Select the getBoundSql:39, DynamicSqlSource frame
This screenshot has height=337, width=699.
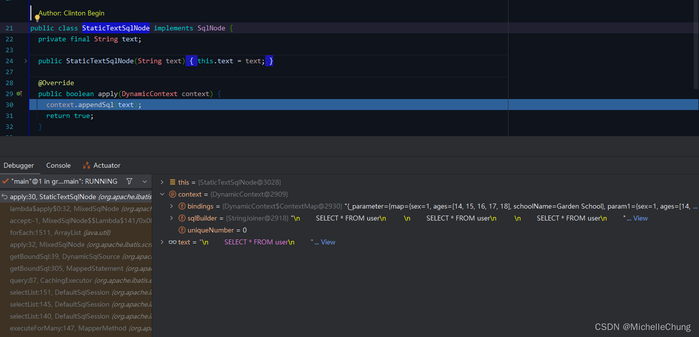click(x=76, y=256)
